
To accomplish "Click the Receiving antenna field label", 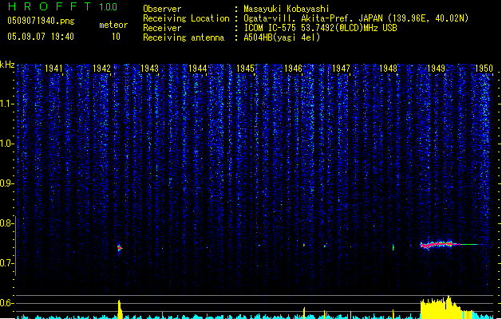I will [184, 37].
